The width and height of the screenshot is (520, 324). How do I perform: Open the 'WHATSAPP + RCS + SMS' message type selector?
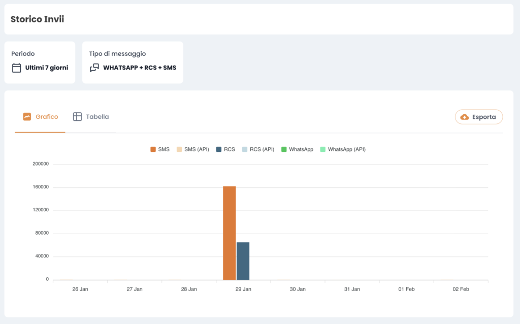139,67
